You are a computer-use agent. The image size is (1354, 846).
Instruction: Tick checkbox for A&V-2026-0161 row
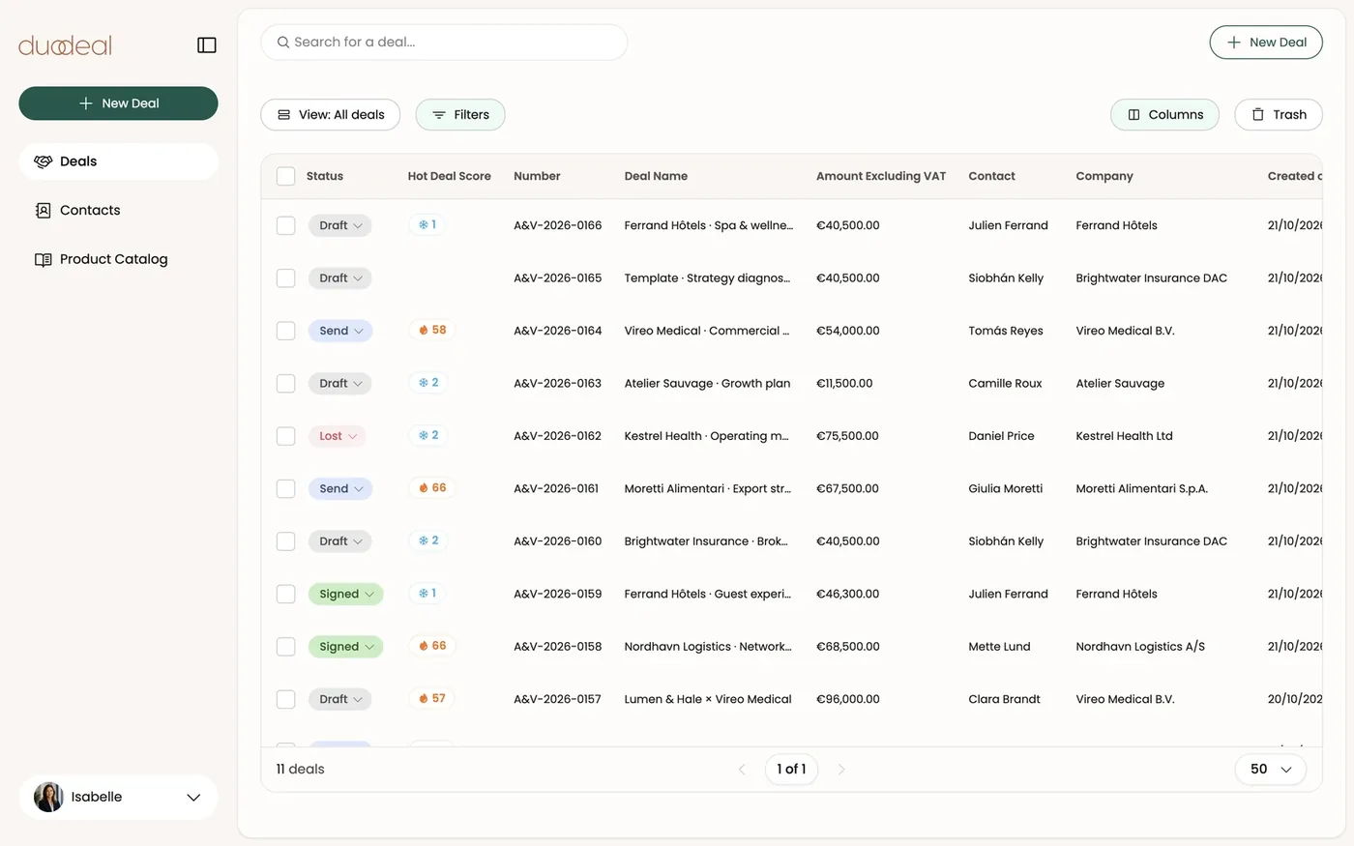(x=285, y=489)
